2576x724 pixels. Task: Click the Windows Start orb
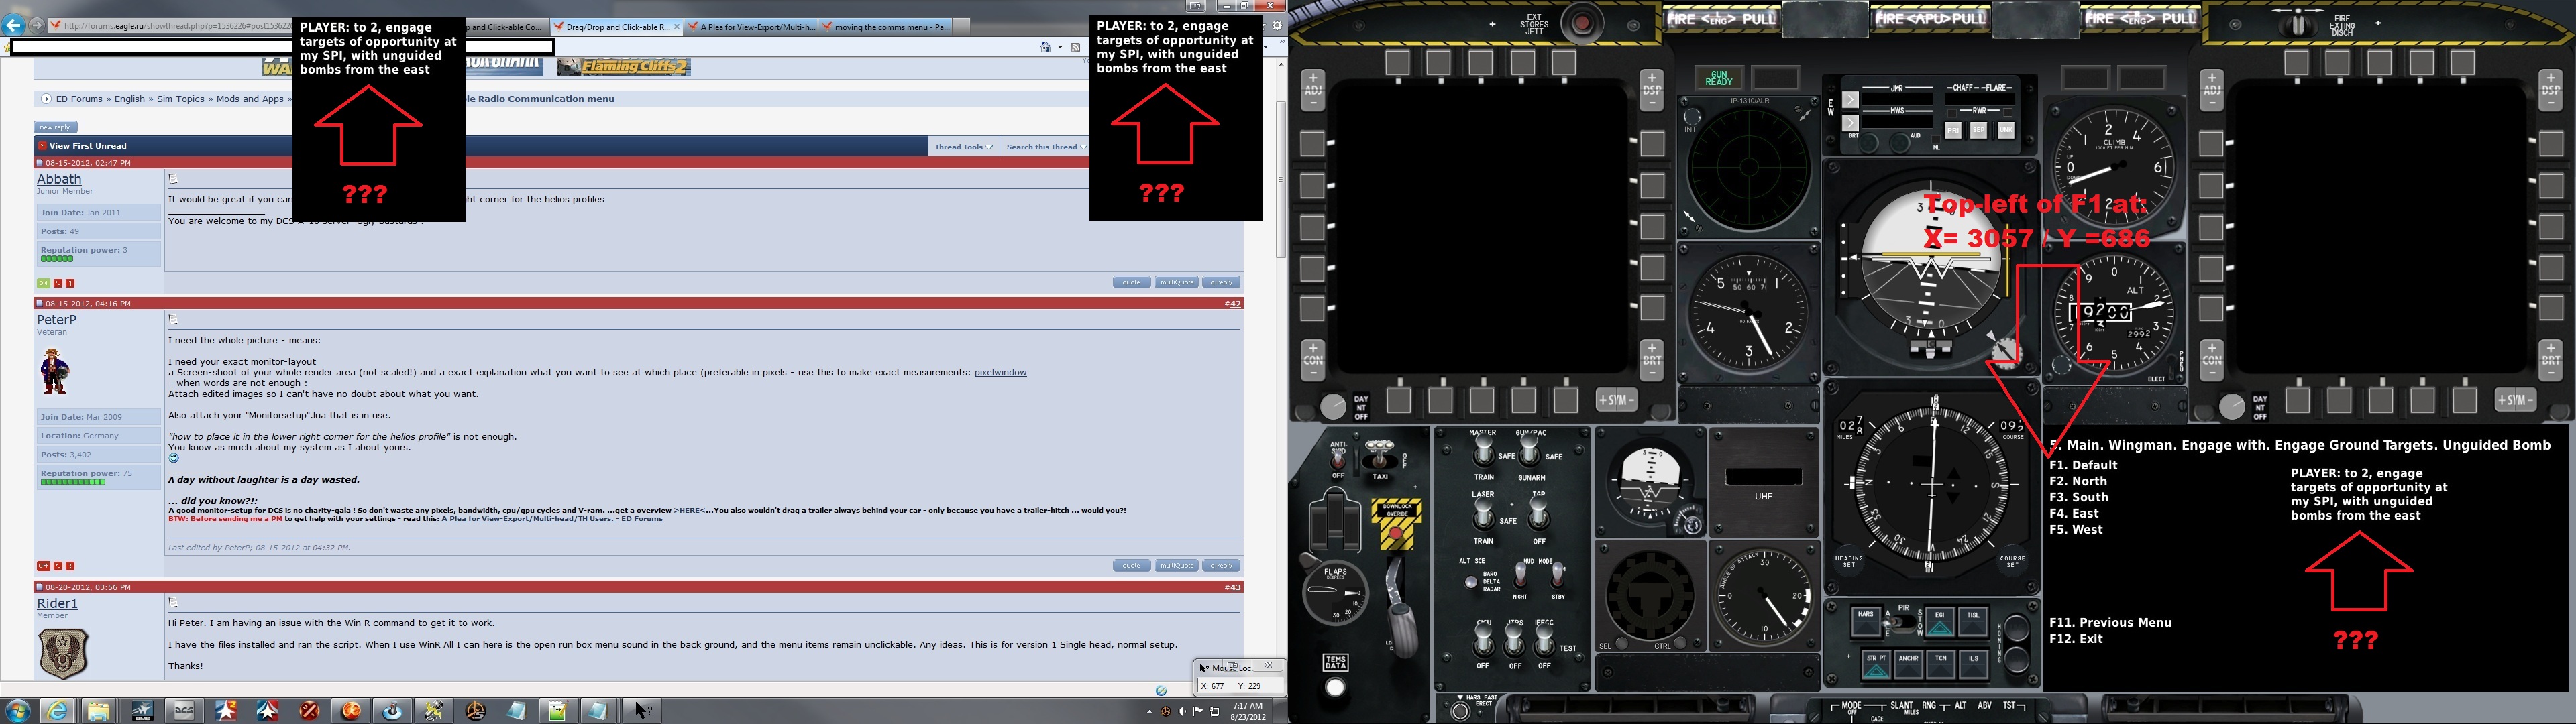click(18, 710)
